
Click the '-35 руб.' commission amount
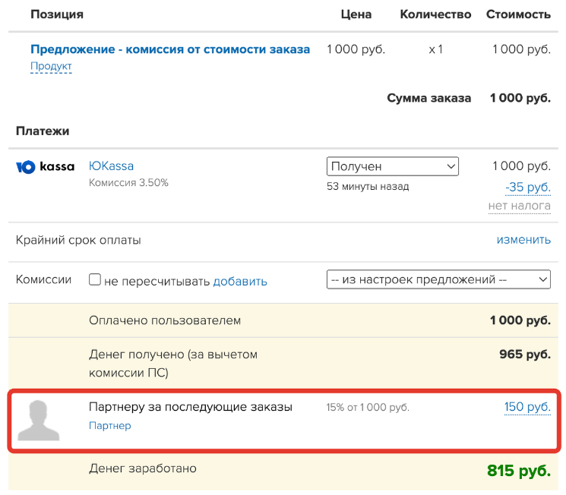point(528,188)
